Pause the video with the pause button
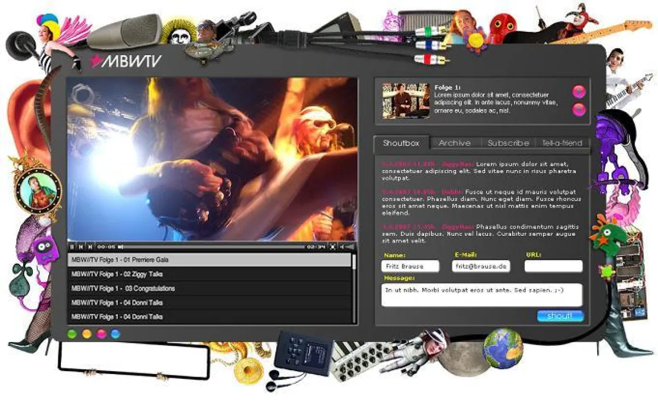658x403 pixels. [72, 247]
